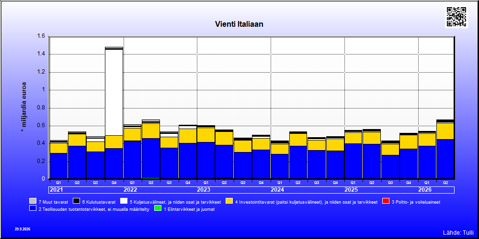The image size is (479, 239).
Task: Click the 2026 year label on axis
Action: tap(425, 190)
